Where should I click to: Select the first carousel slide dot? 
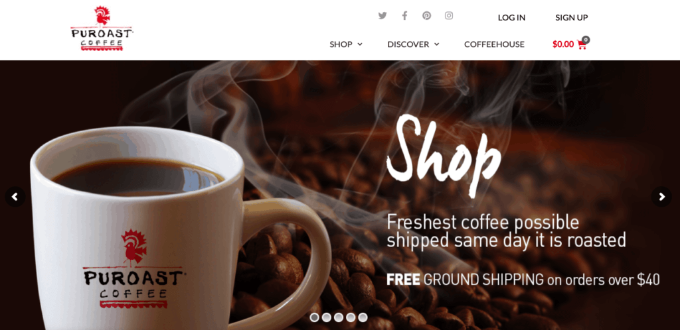(314, 317)
